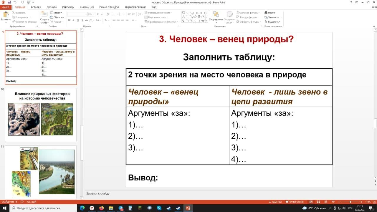This screenshot has width=377, height=212.
Task: Toggle the ПРИМЕЧАНИЯ comments pane
Action: [x=294, y=202]
